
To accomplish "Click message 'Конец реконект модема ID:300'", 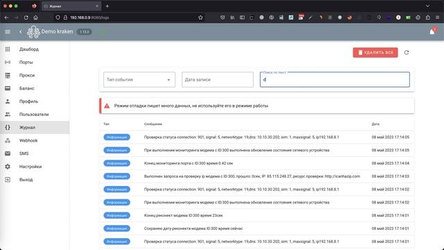I will [x=183, y=215].
